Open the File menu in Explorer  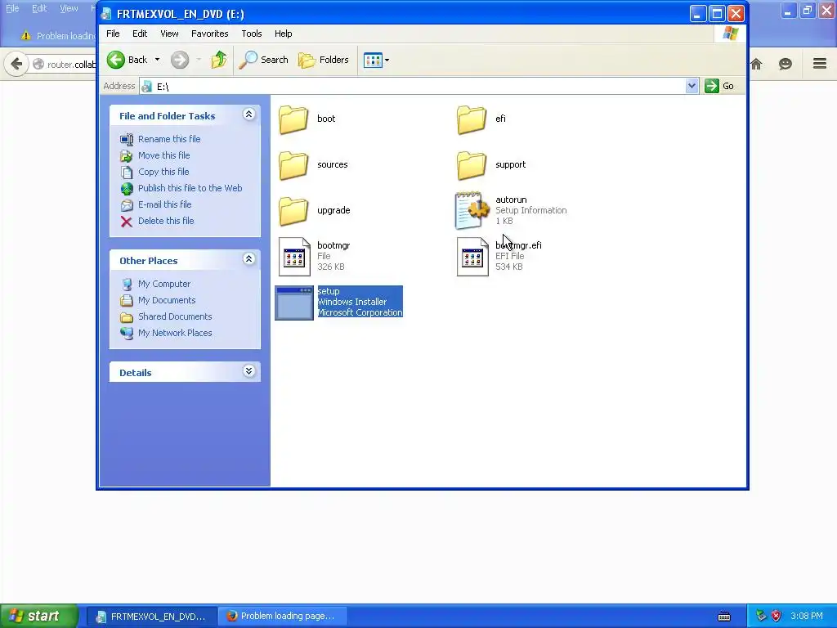113,34
